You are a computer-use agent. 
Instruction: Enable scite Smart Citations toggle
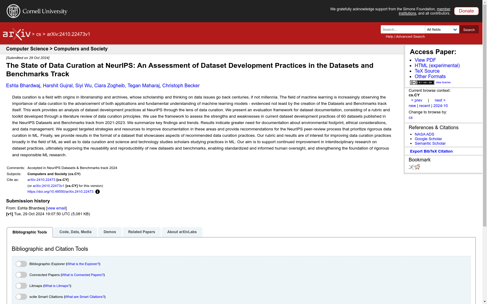tap(21, 297)
